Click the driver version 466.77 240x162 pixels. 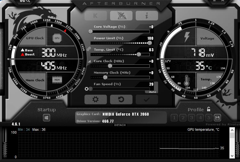[x=108, y=121]
